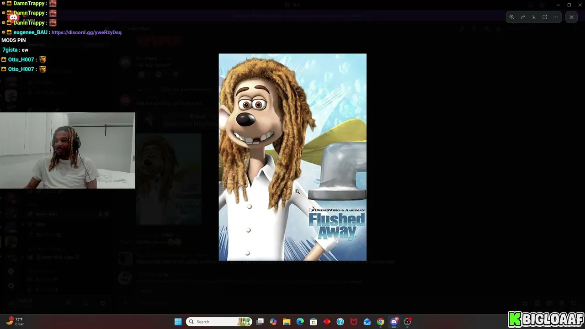Open the more options ellipsis menu

point(556,17)
